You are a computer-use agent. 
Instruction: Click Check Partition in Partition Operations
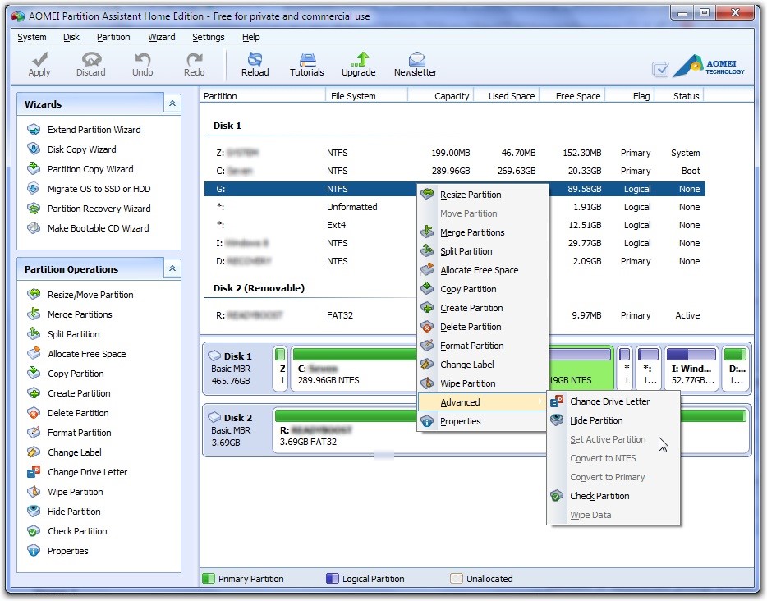(77, 531)
